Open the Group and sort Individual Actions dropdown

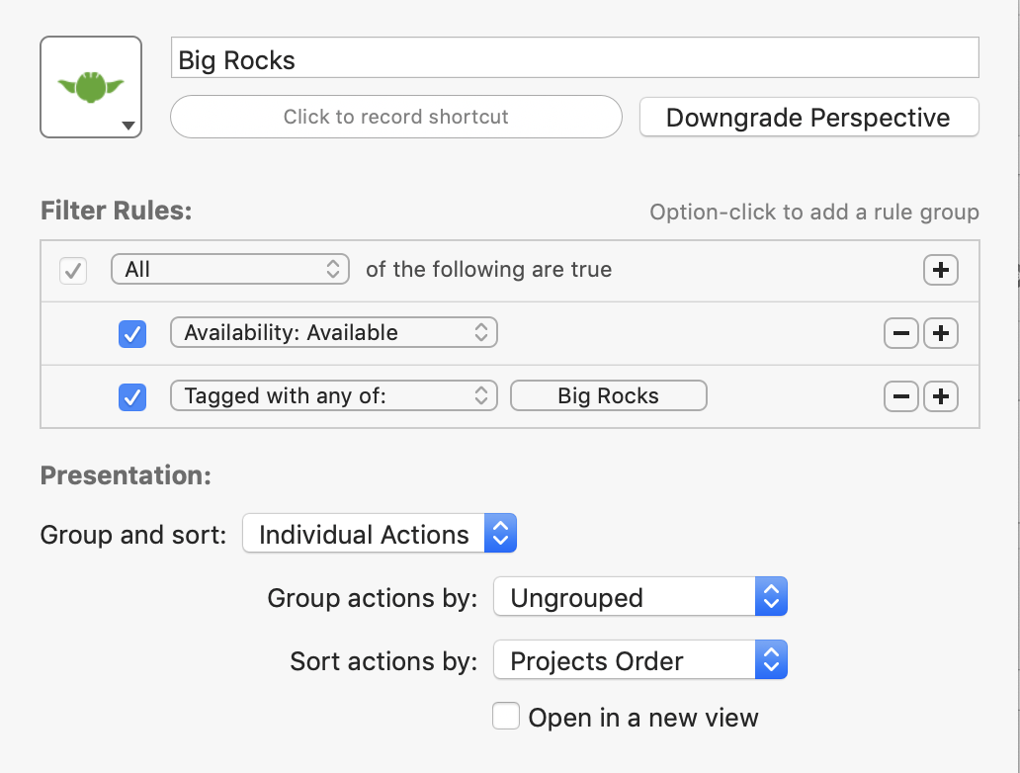[x=380, y=534]
